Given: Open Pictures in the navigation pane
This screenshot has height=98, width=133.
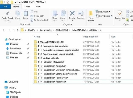Looking at the screenshot, I should (12, 58).
